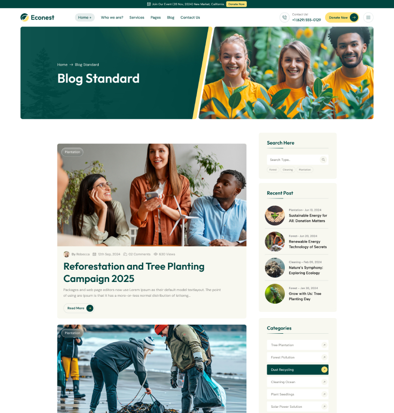
Task: Click Home in the breadcrumb
Action: (62, 65)
